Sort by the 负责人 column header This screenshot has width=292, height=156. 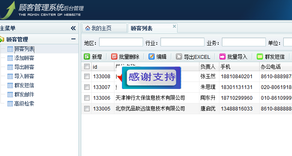click(x=209, y=67)
